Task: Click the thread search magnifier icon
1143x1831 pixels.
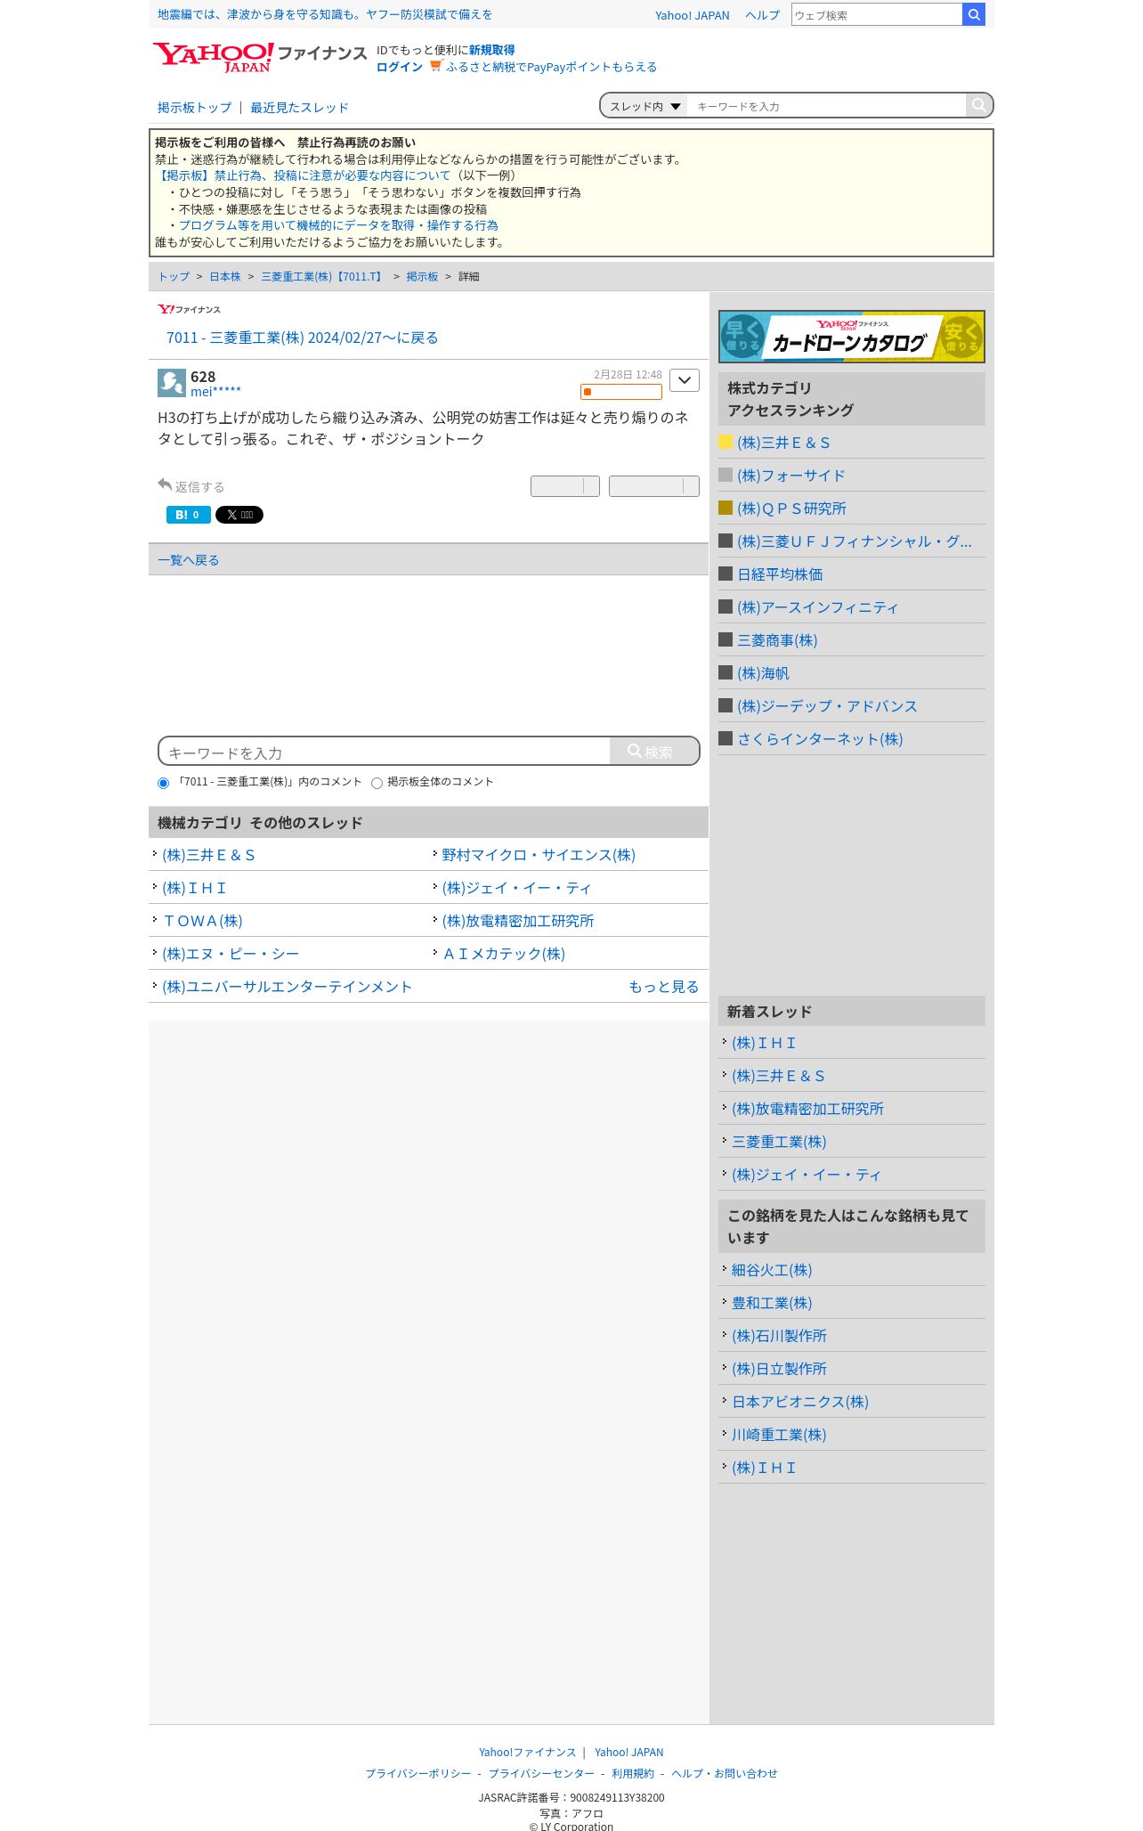Action: tap(978, 105)
